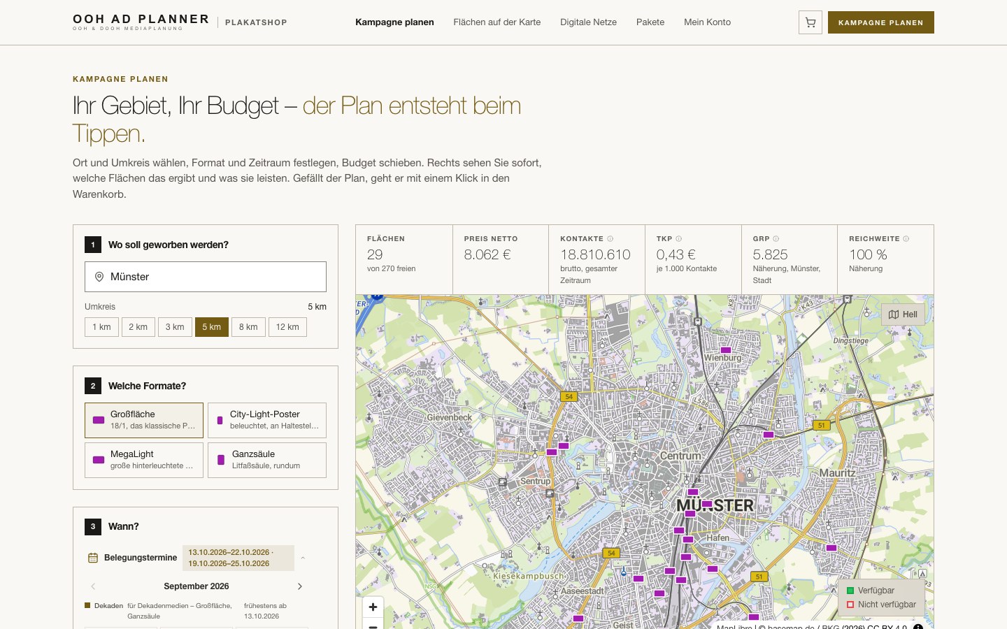Click the Preis netto value 8.062 €

[487, 254]
